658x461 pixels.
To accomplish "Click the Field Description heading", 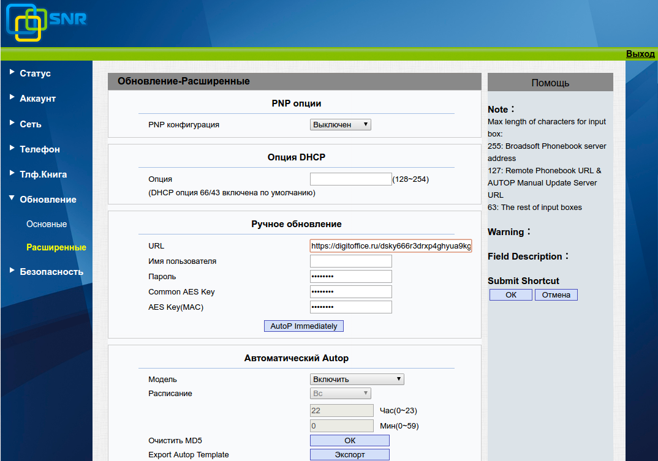I will [x=528, y=257].
